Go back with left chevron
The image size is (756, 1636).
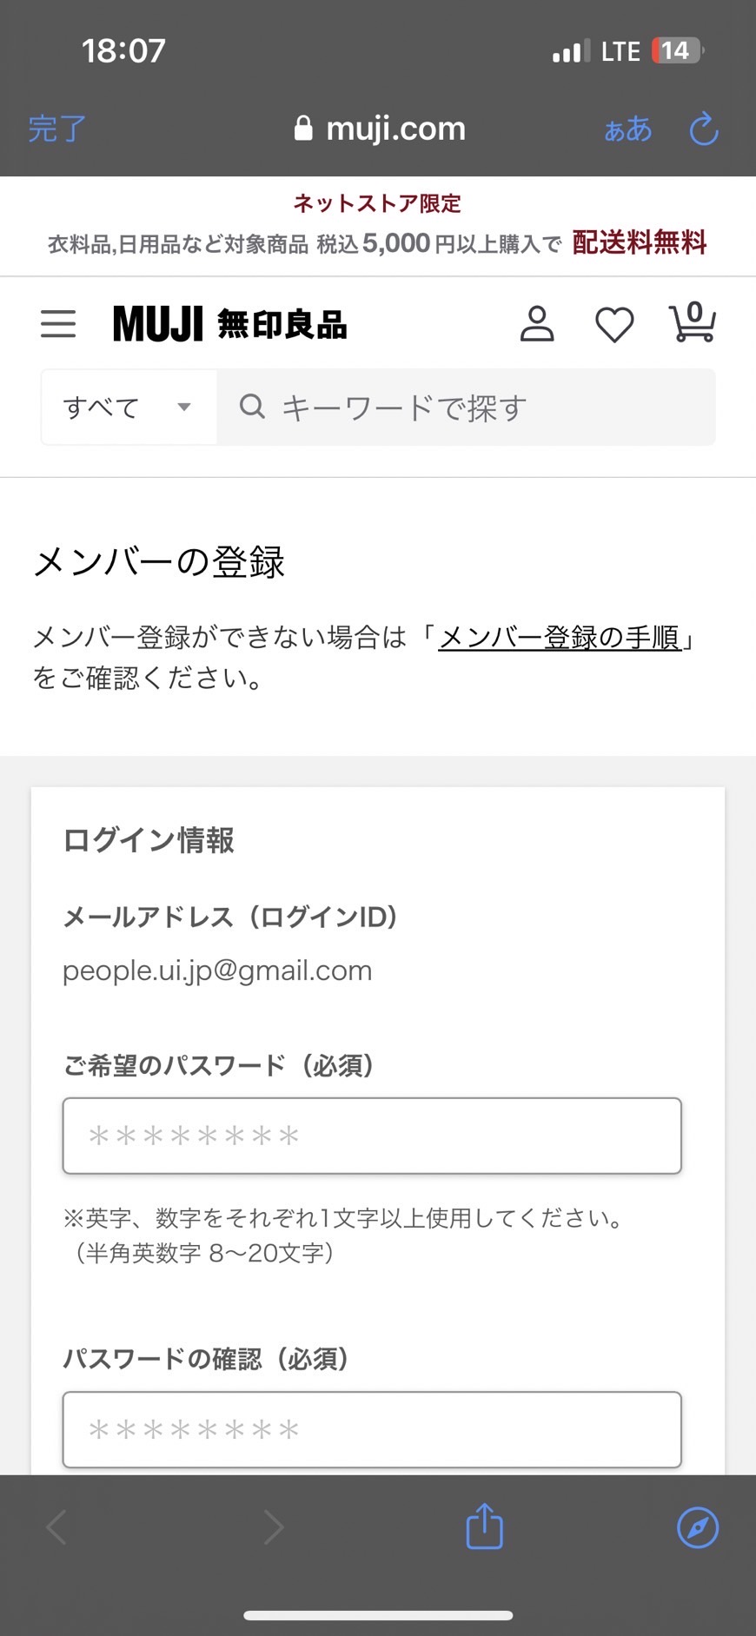tap(57, 1527)
